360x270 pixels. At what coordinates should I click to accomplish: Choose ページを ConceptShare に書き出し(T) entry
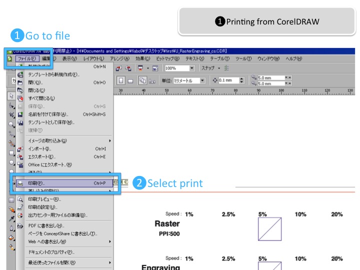(x=64, y=233)
